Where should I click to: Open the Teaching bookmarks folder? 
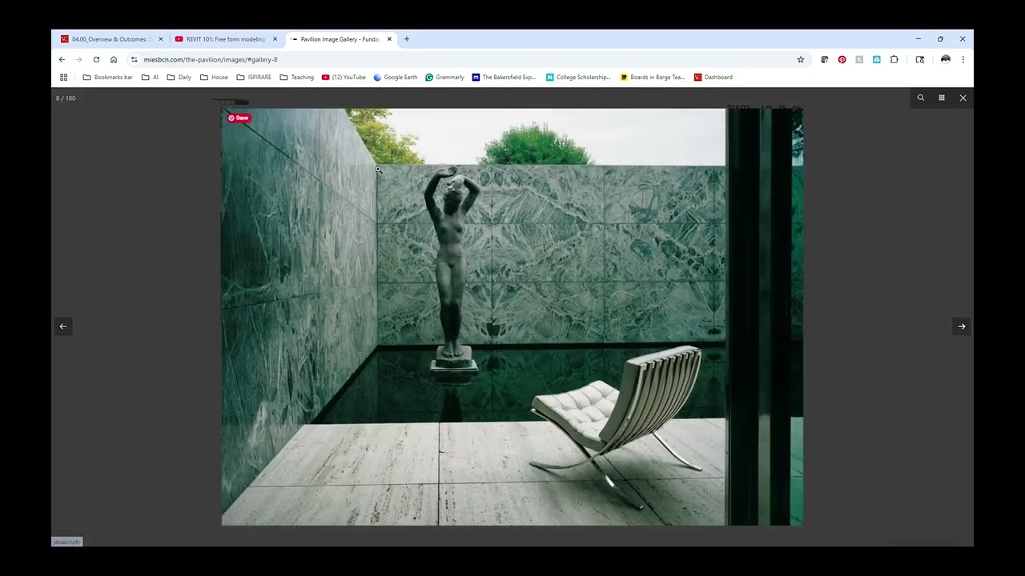296,78
